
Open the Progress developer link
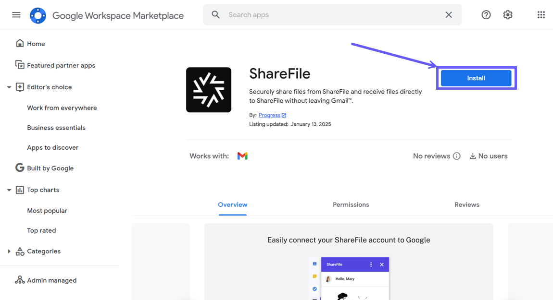[x=269, y=115]
